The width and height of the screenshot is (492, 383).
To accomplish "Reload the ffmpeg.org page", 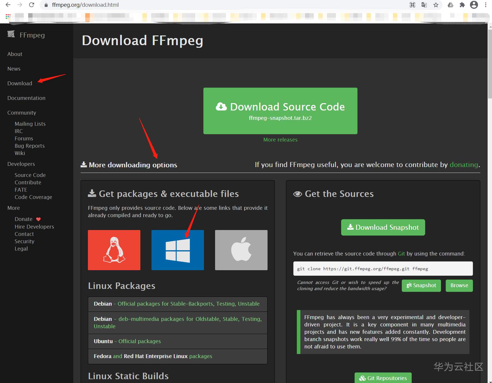I will point(32,5).
